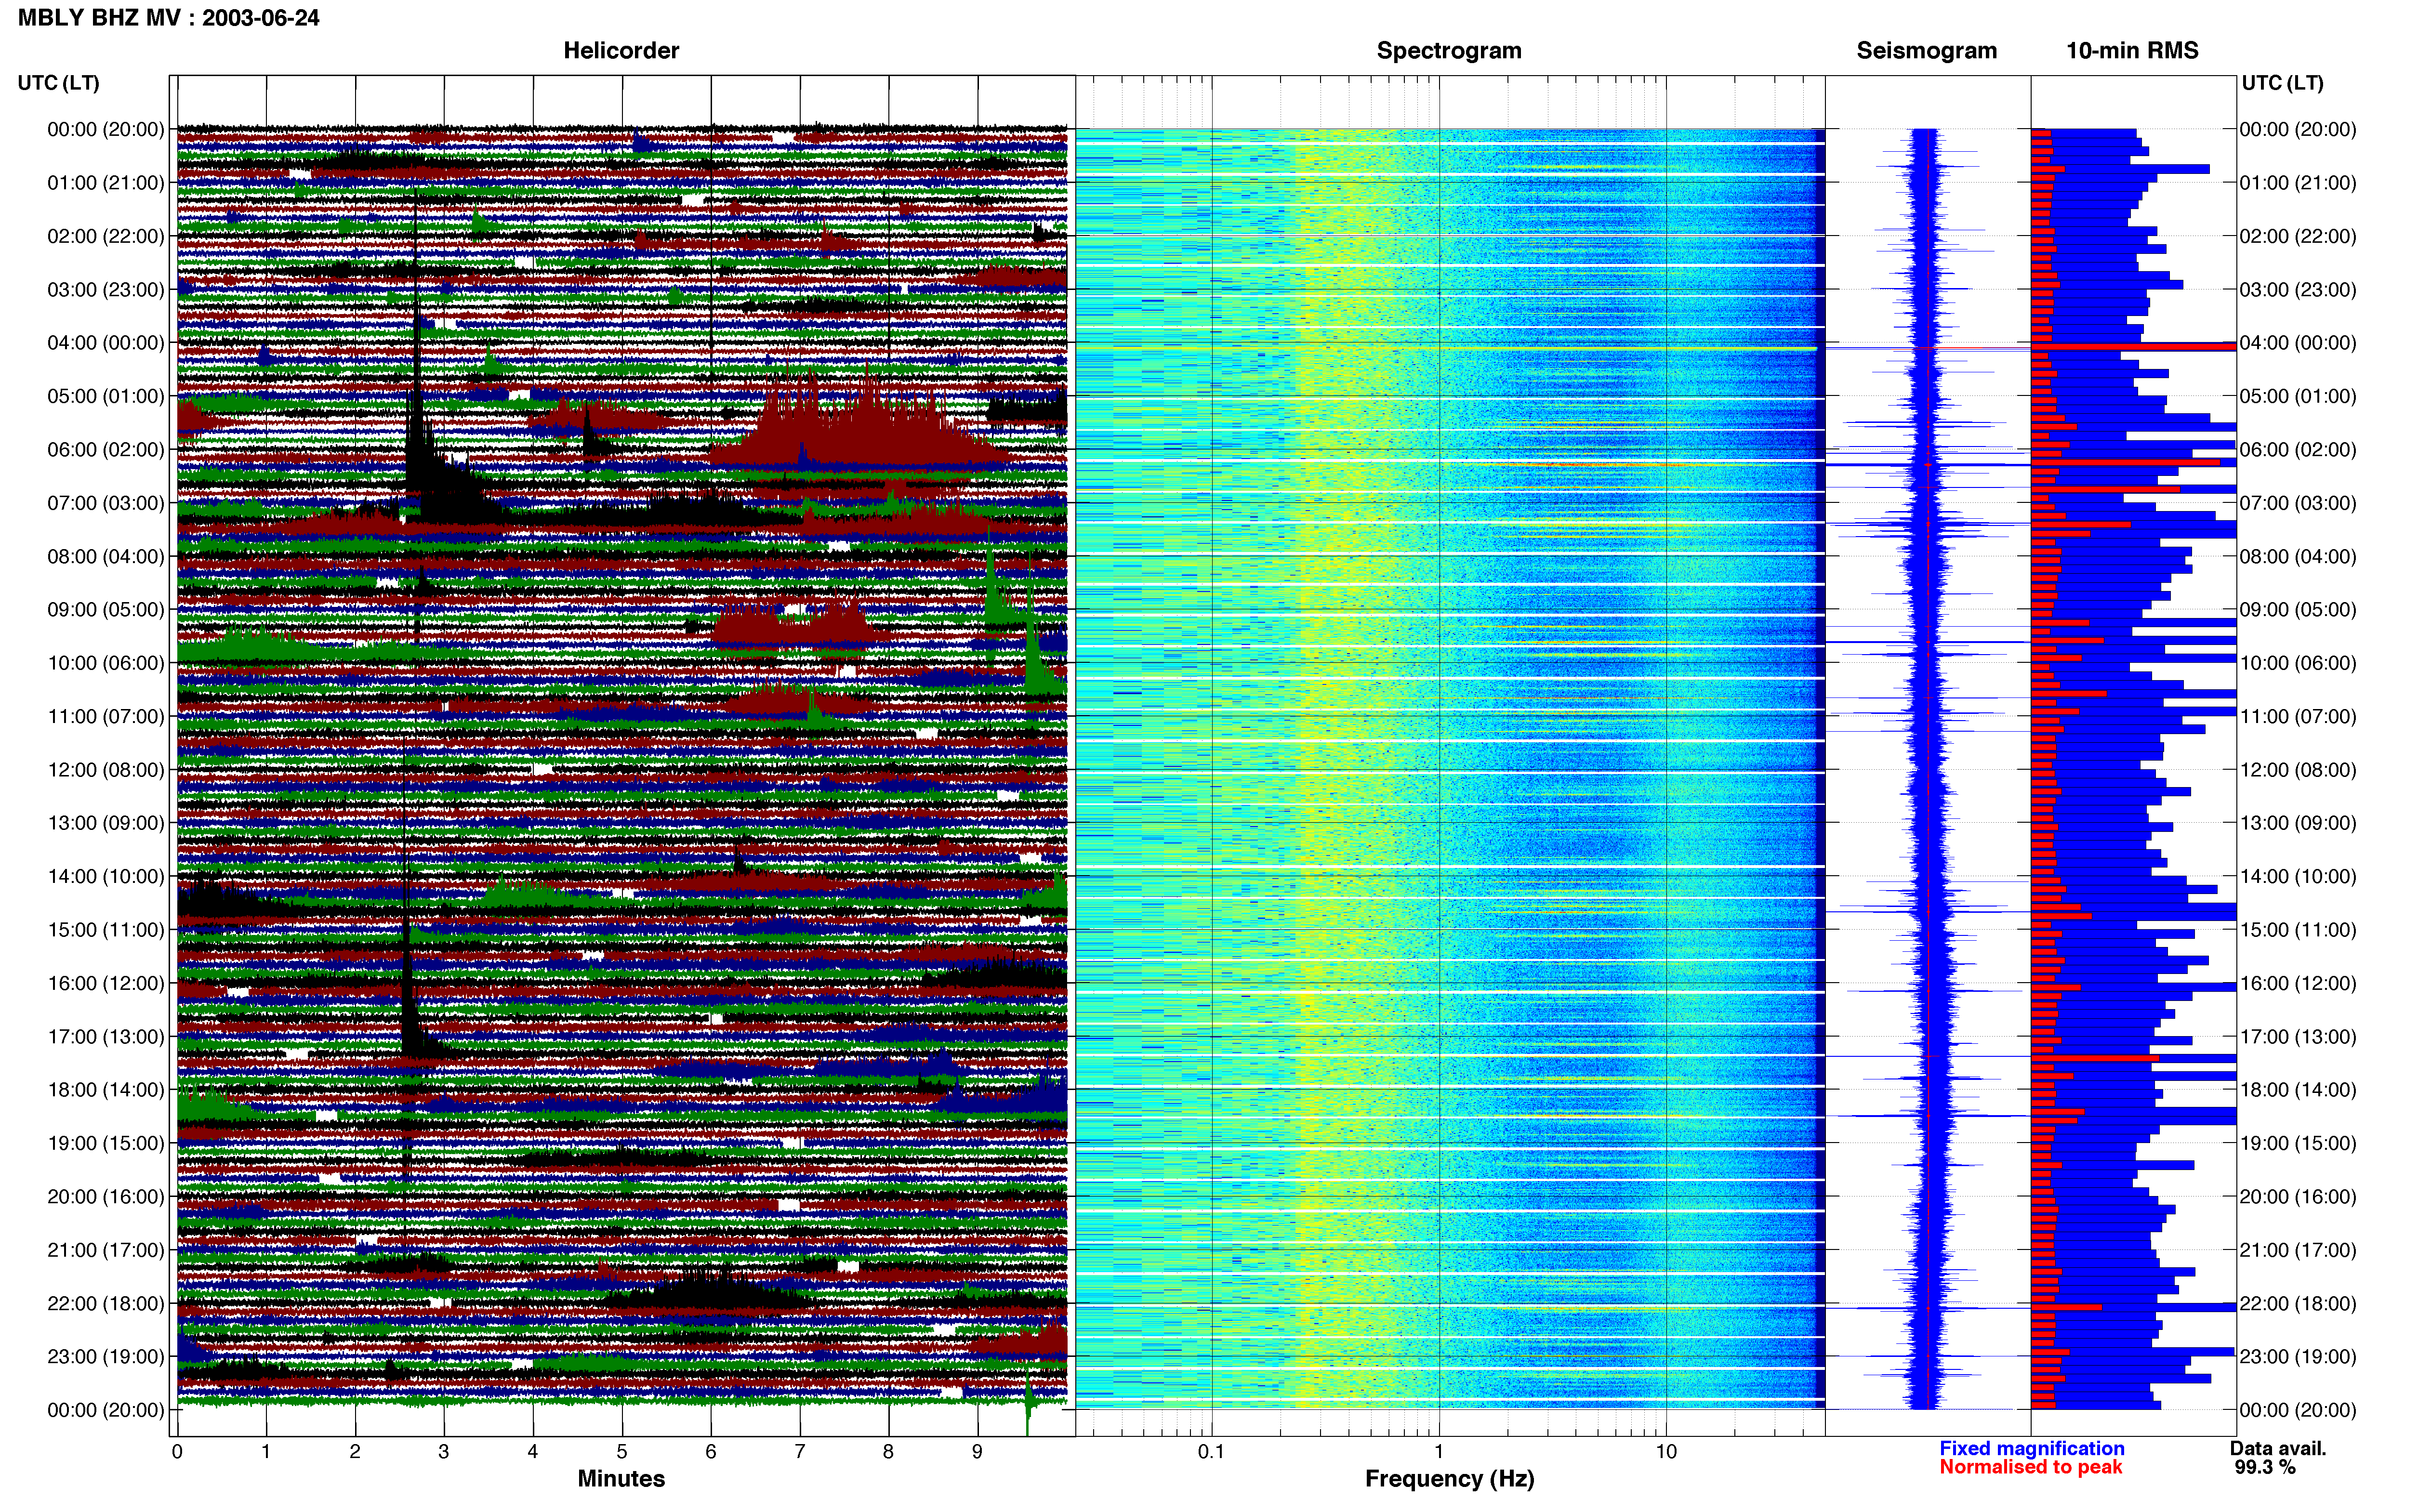This screenshot has width=2418, height=1512.
Task: Pick '18:00 (14:00)' on the right time axis
Action: [2298, 1090]
